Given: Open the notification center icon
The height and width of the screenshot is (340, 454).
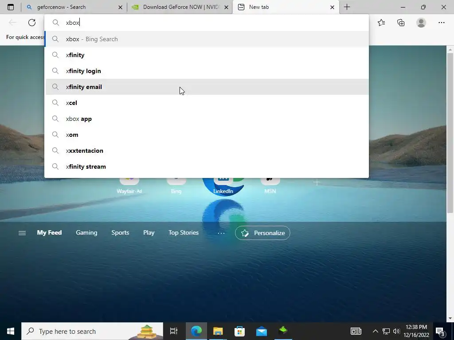Looking at the screenshot, I should click(x=440, y=332).
